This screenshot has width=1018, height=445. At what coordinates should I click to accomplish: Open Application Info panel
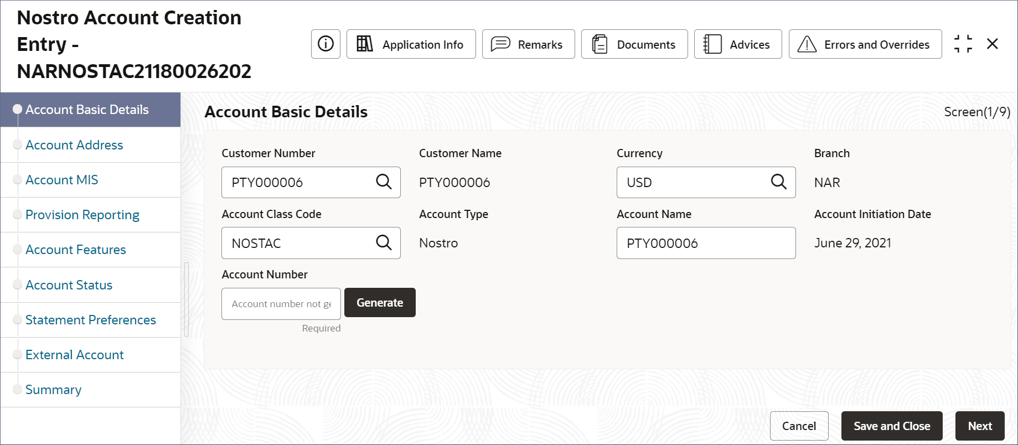[411, 44]
